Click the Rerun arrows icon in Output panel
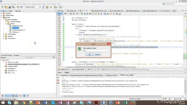This screenshot has width=187, height=105. pyautogui.click(x=58, y=75)
